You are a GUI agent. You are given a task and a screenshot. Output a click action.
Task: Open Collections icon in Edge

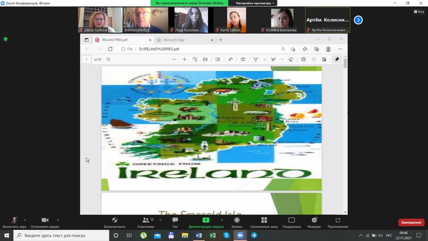[317, 49]
